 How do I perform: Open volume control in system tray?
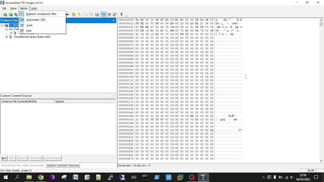(x=292, y=177)
